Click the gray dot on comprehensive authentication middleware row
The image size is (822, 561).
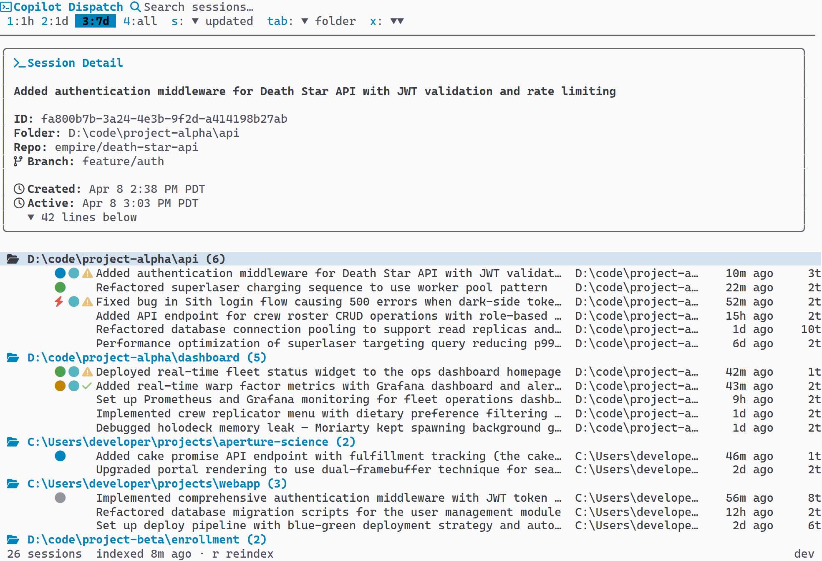point(60,498)
